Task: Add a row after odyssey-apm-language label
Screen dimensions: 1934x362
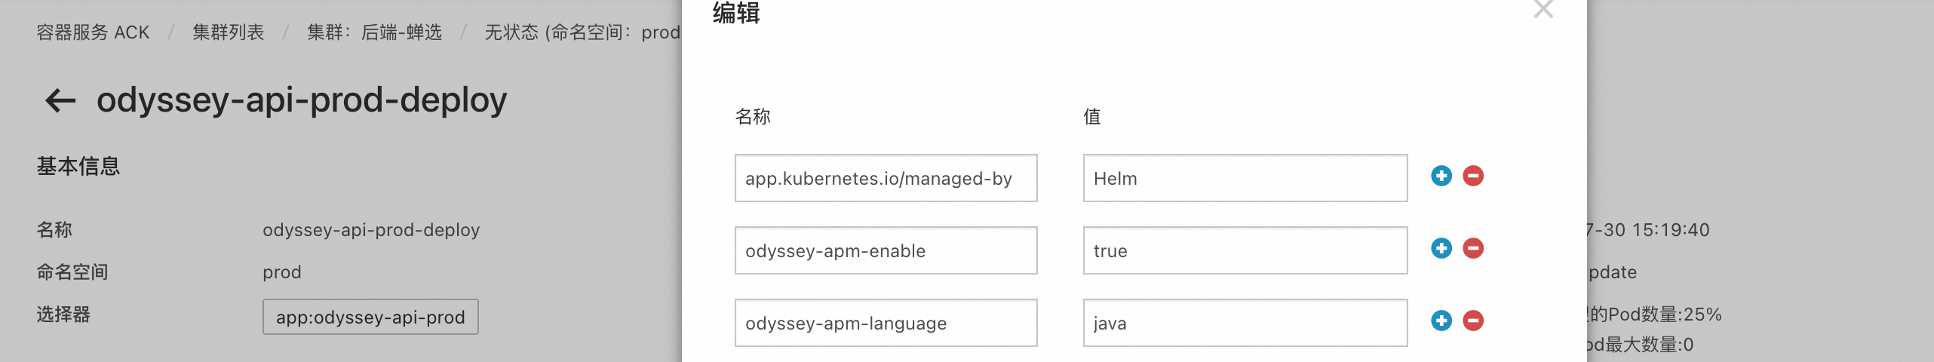Action: tap(1441, 321)
